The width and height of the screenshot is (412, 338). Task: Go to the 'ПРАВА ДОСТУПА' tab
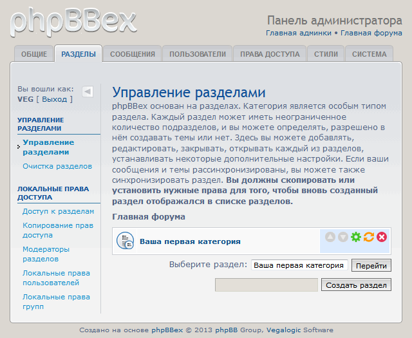(x=270, y=54)
